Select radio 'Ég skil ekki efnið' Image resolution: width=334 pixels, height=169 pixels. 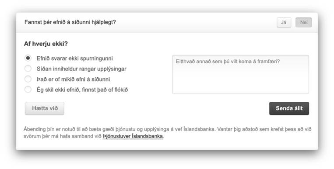point(28,89)
